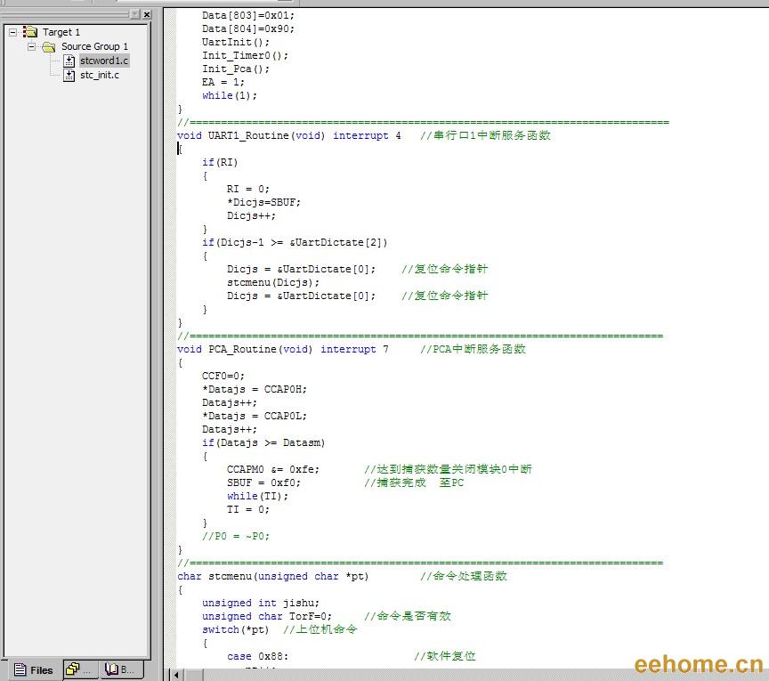Image resolution: width=769 pixels, height=681 pixels.
Task: Collapse the Source Group 1 node
Action: (x=31, y=46)
